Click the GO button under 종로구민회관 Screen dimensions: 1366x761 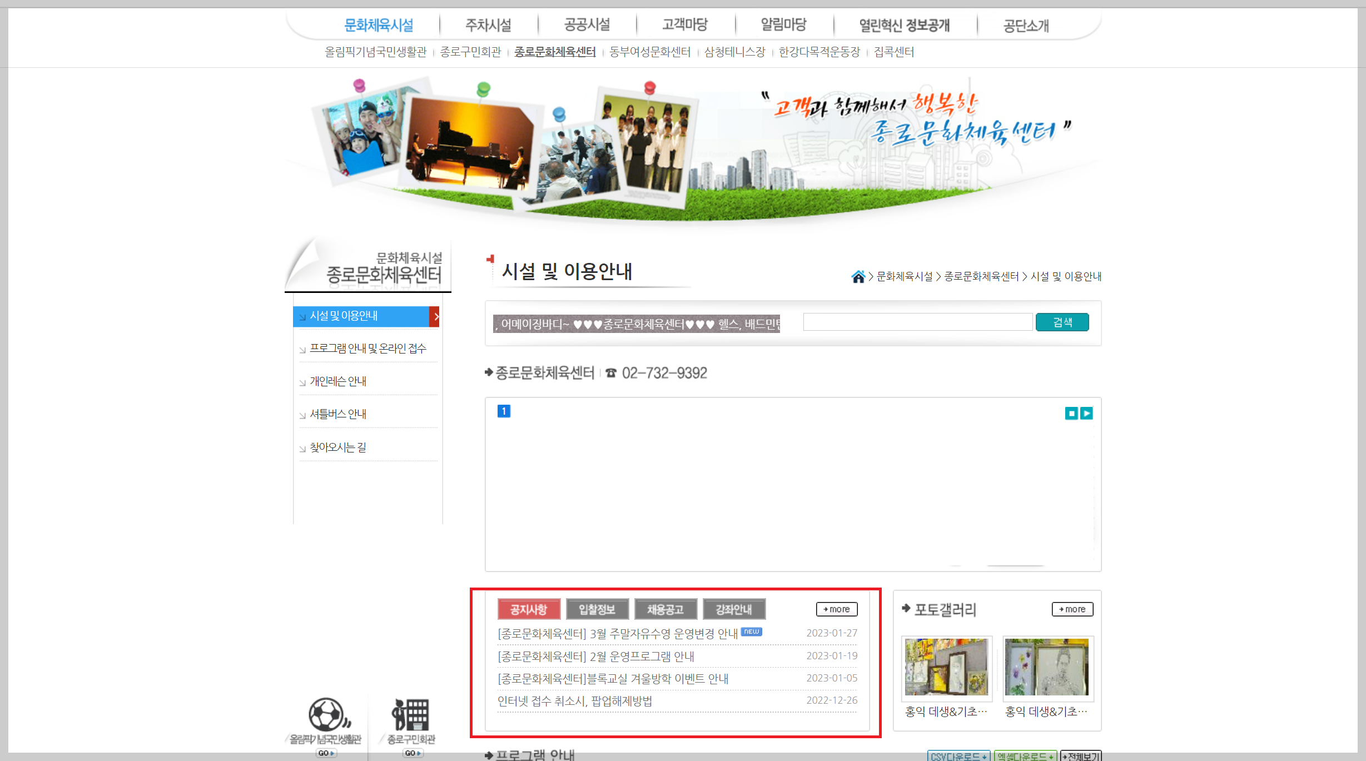412,753
